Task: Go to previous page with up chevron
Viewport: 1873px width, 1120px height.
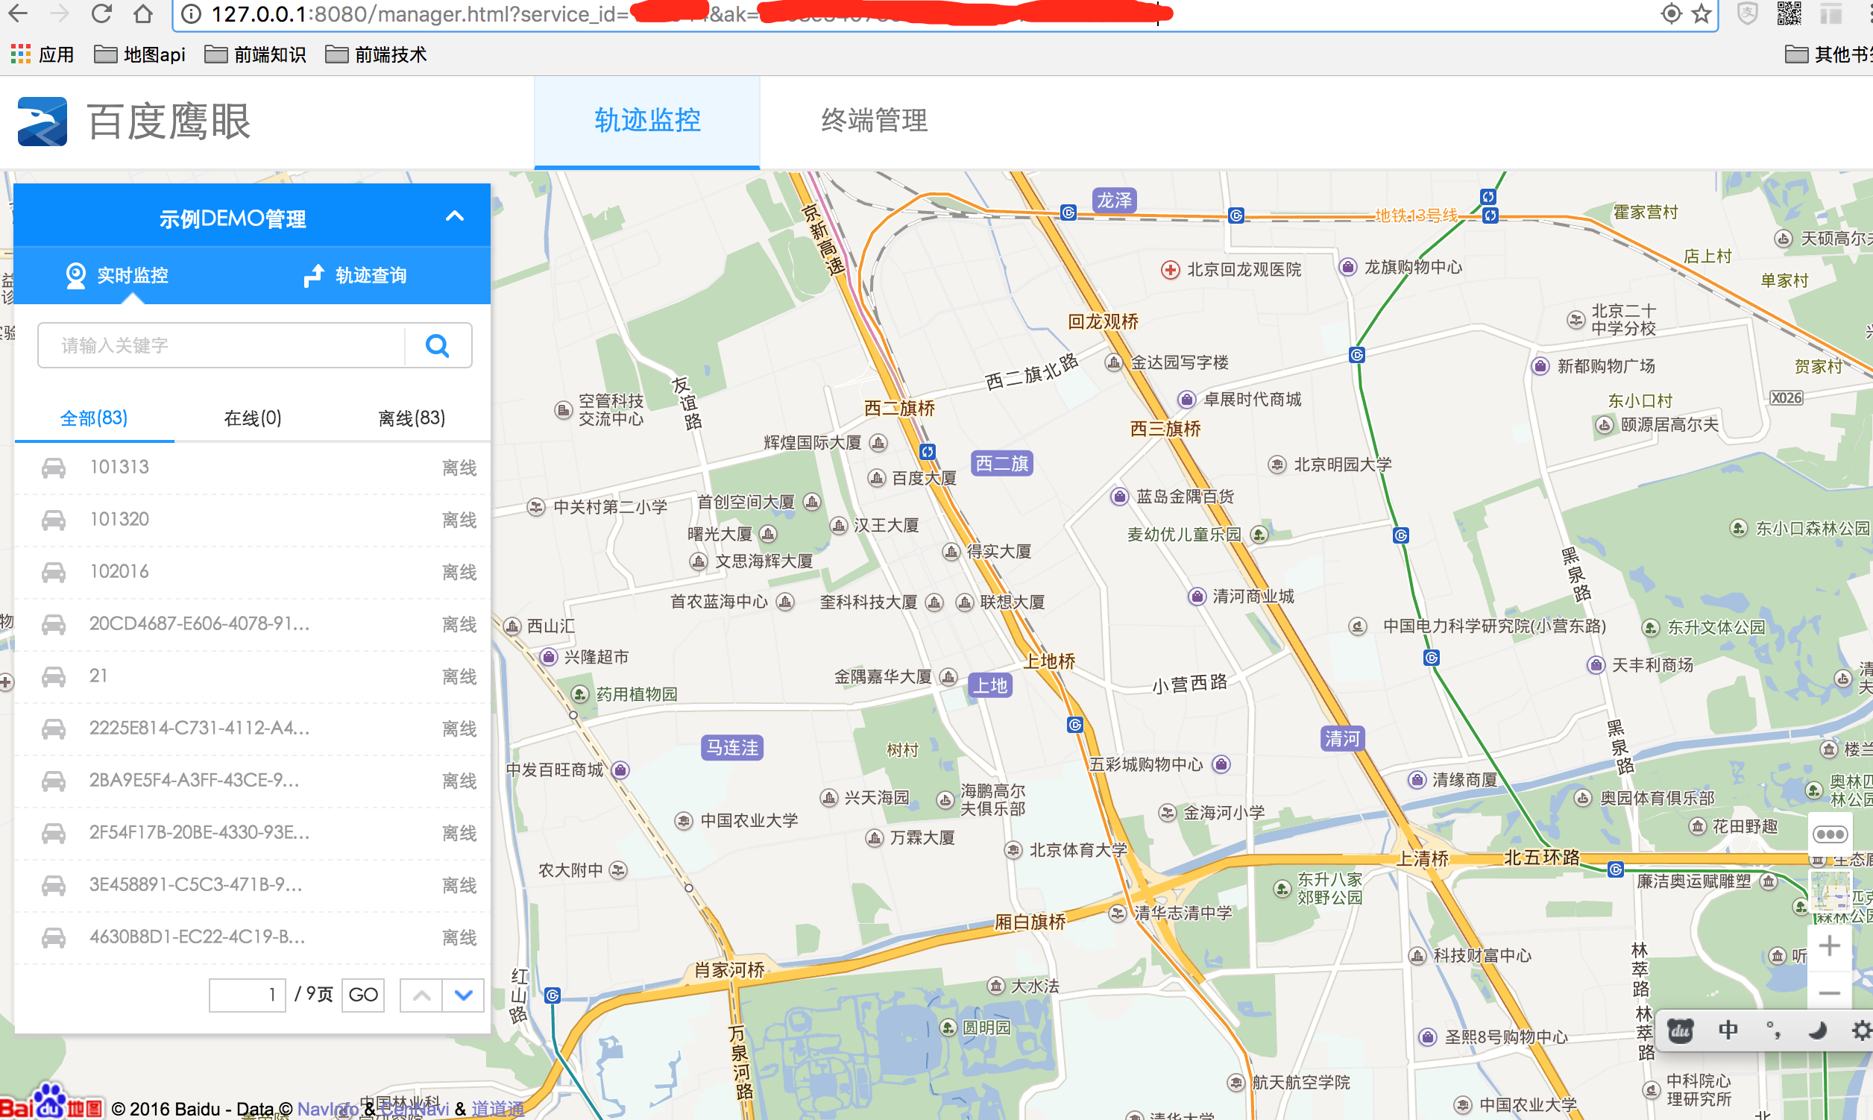Action: (421, 995)
